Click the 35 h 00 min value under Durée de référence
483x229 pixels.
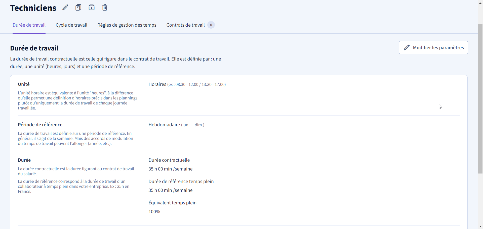pyautogui.click(x=170, y=190)
